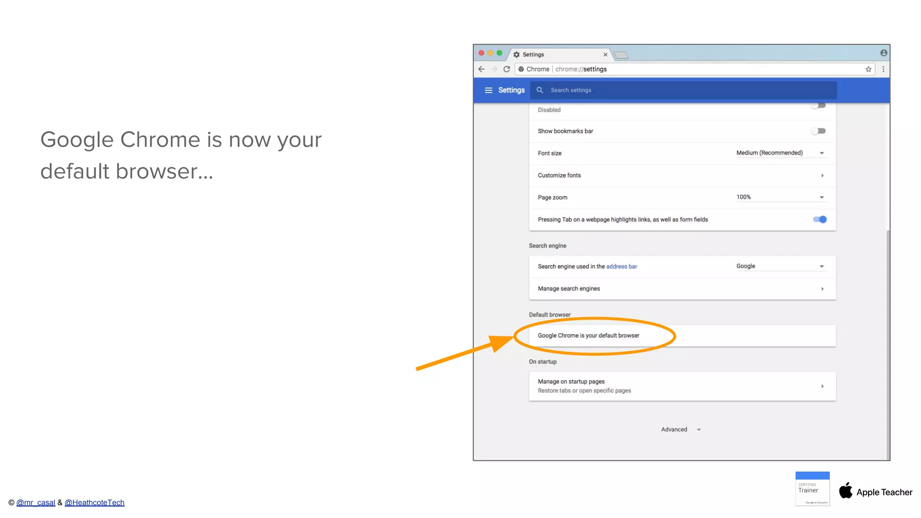The height and width of the screenshot is (518, 921).
Task: Click the Search settings field
Action: (x=683, y=90)
